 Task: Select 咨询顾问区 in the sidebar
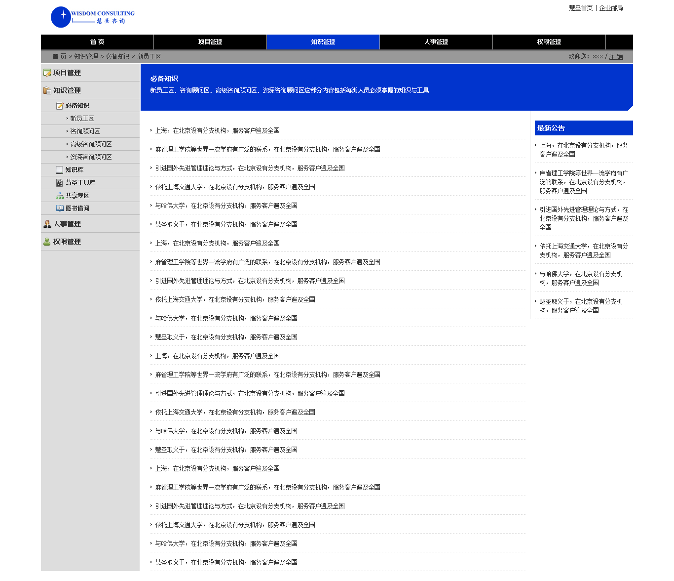click(x=85, y=131)
